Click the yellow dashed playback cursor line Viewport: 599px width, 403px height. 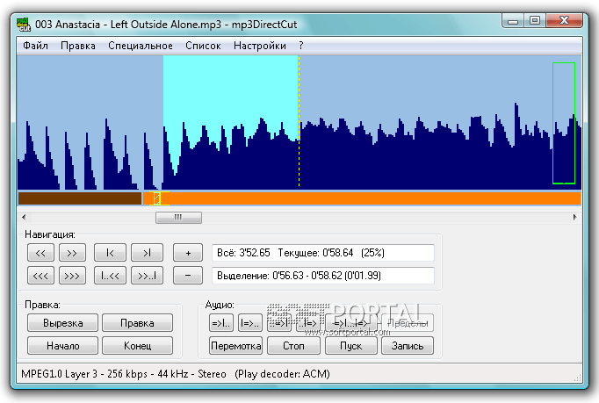point(299,121)
